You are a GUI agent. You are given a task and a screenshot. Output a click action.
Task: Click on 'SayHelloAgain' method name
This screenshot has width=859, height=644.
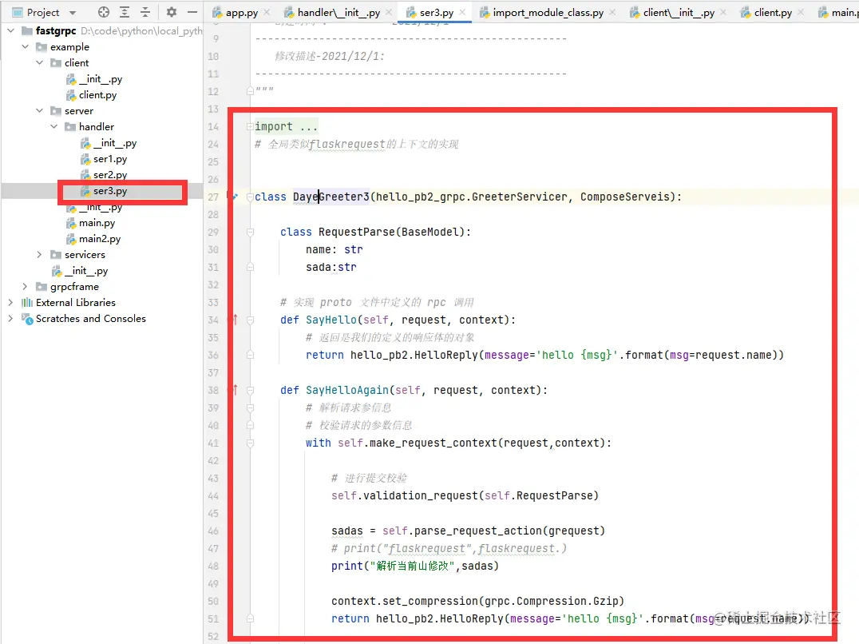point(347,390)
